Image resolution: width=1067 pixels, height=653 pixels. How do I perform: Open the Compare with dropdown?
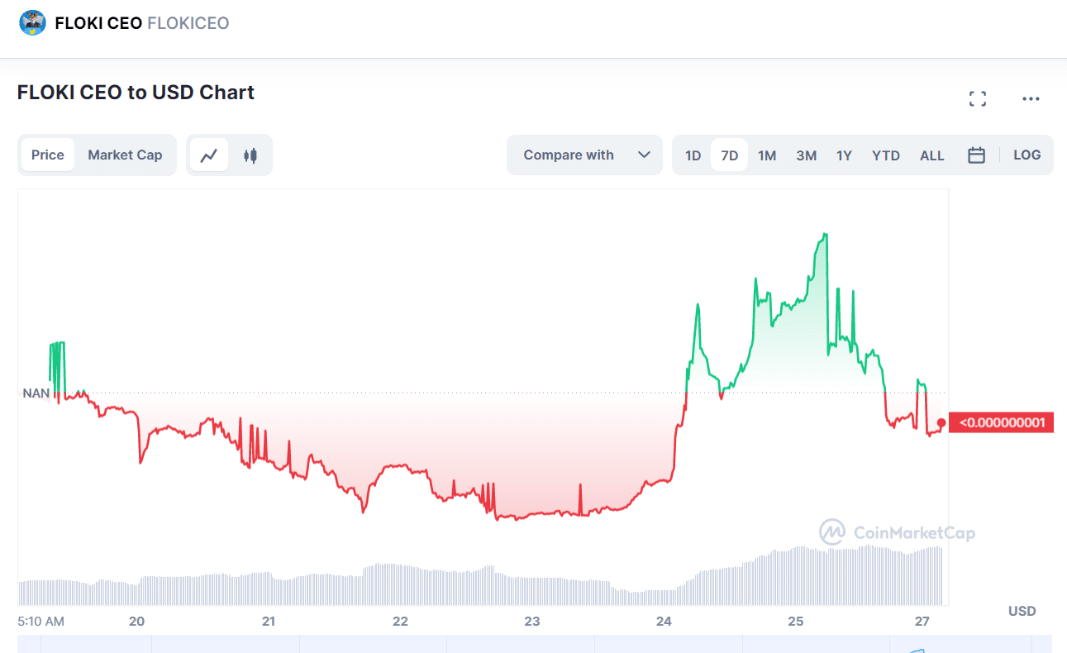(x=584, y=155)
